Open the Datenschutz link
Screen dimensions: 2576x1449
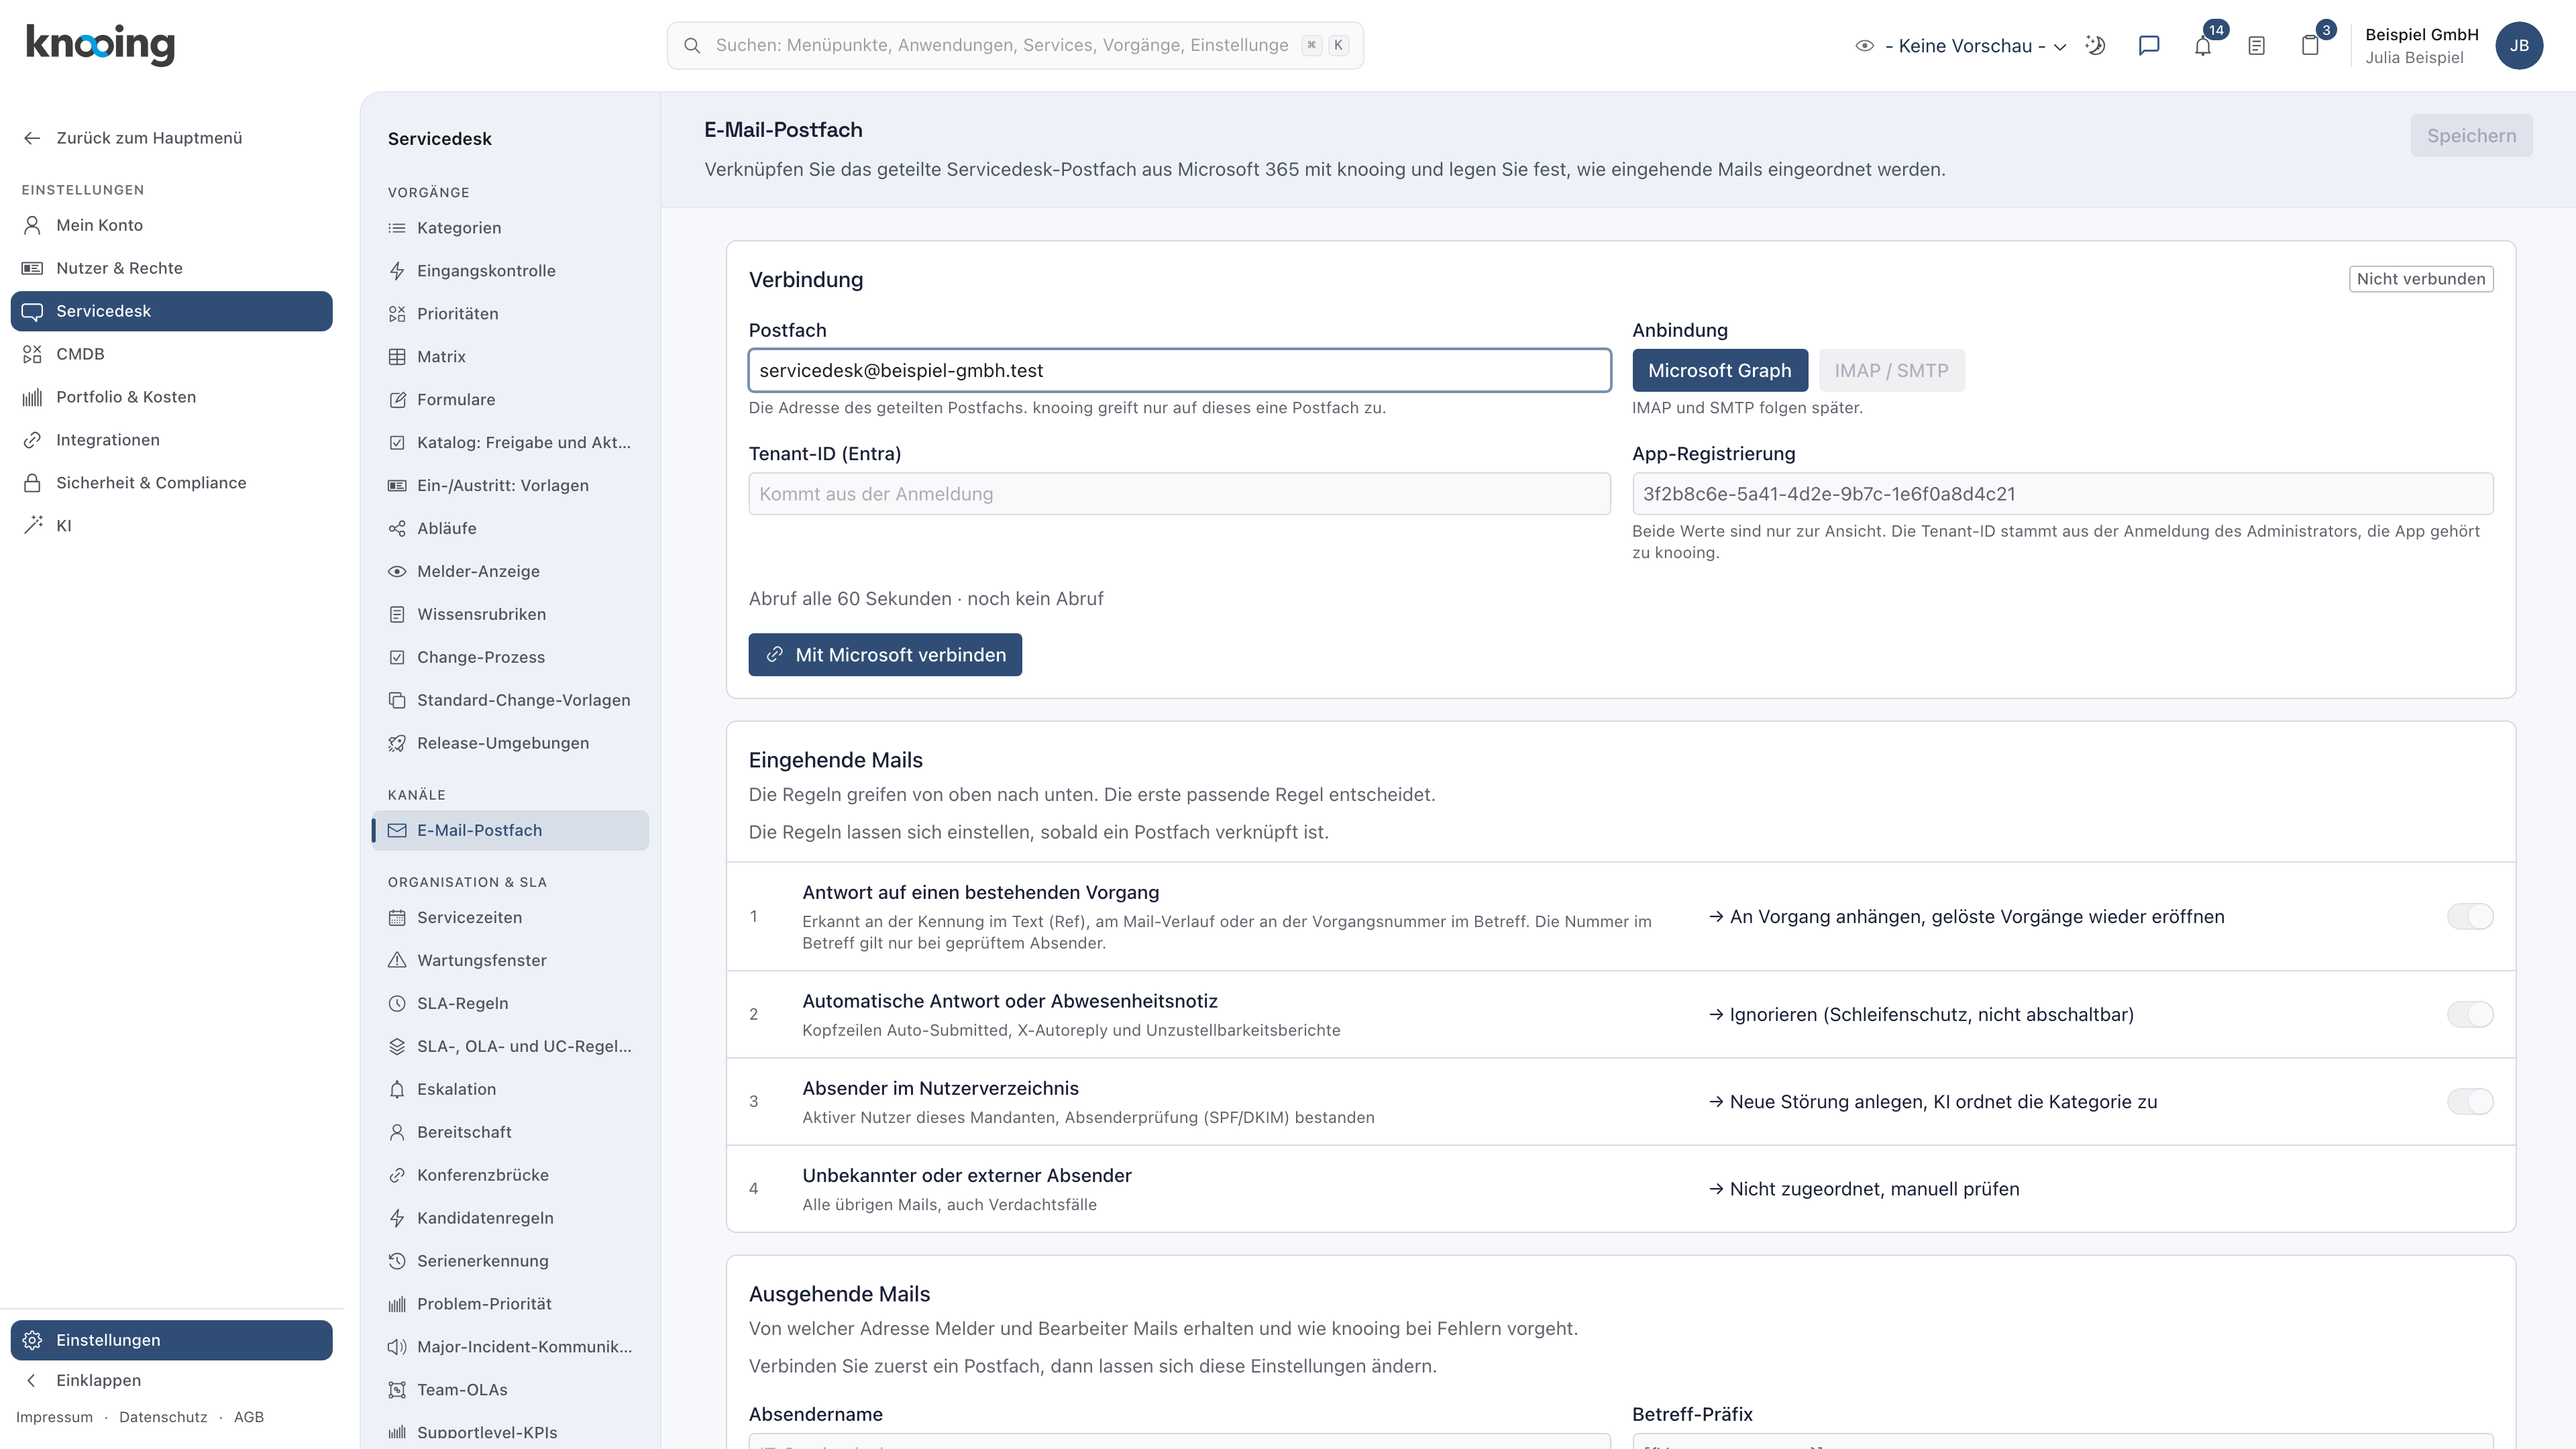163,1418
